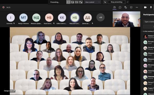Image resolution: width=154 pixels, height=95 pixels.
Task: Open the reactions icon in toolbar
Action: pyautogui.click(x=126, y=7)
